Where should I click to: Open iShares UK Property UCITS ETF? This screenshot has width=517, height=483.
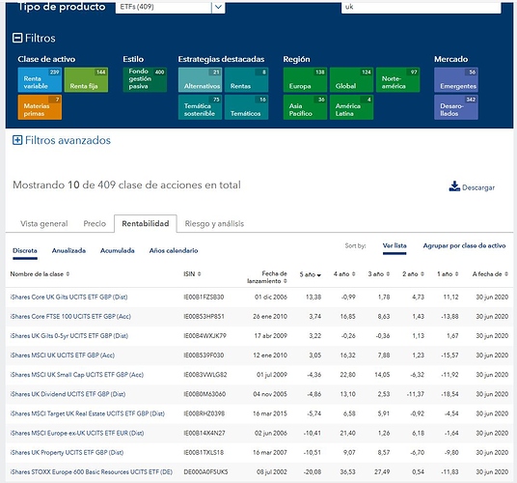coord(67,453)
